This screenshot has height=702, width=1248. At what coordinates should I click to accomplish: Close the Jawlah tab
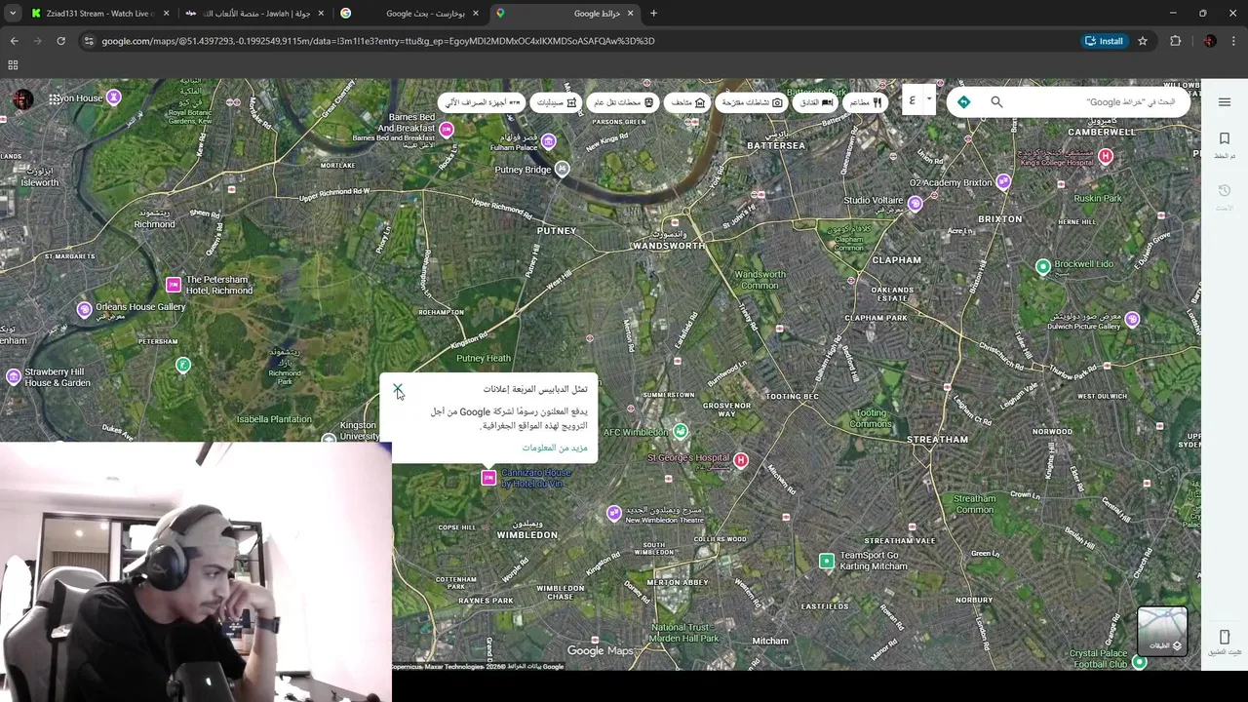[321, 14]
